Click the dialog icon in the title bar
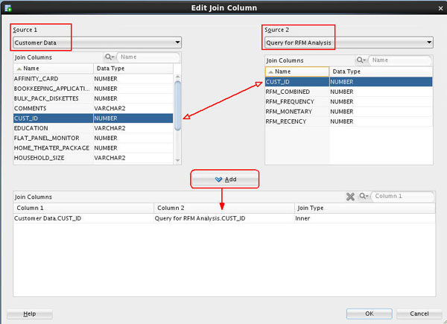Image resolution: width=447 pixels, height=324 pixels. click(8, 8)
